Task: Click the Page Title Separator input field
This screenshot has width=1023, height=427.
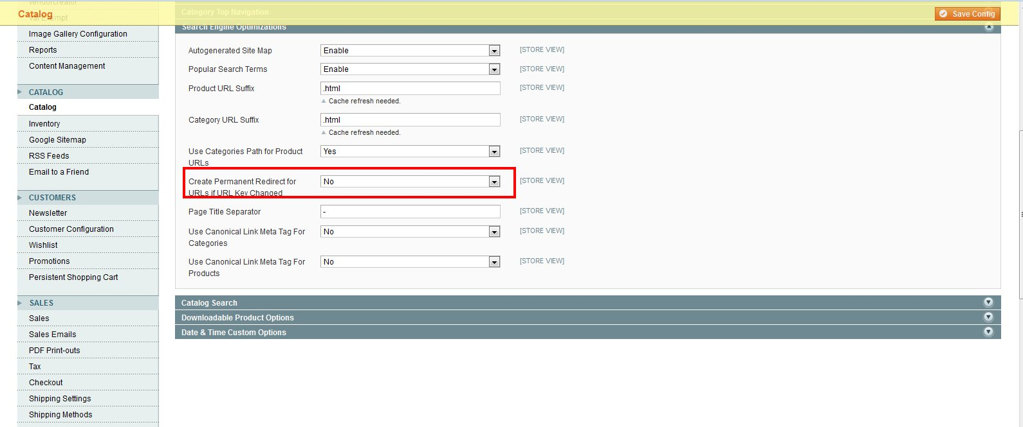Action: (x=410, y=212)
